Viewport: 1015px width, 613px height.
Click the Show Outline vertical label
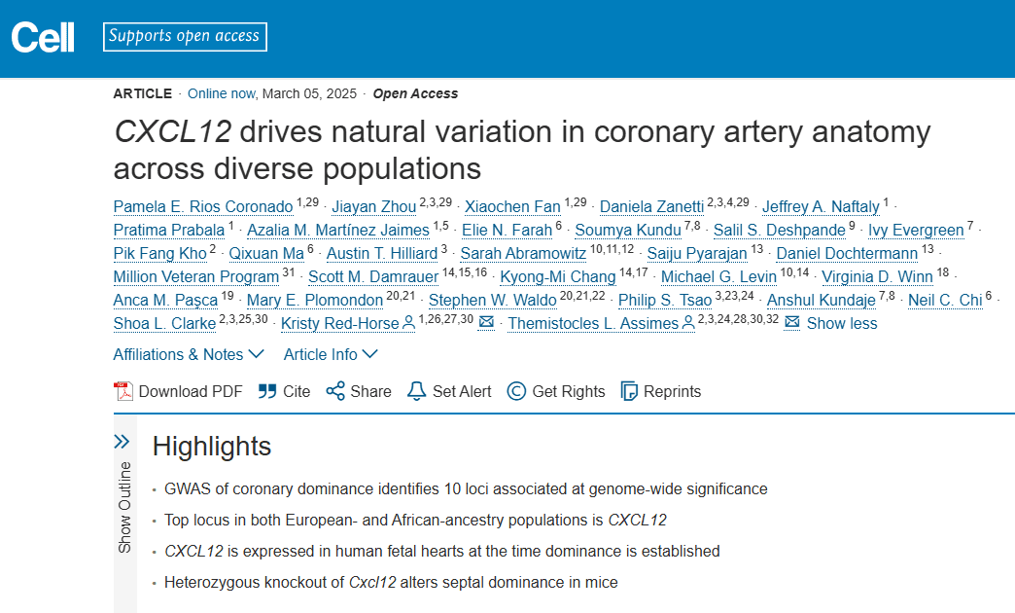(x=124, y=507)
